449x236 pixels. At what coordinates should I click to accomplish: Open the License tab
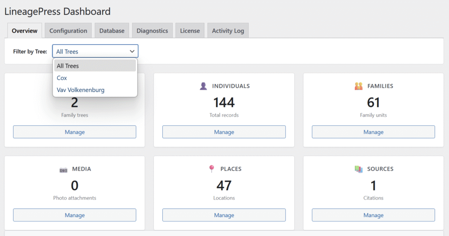click(x=190, y=31)
